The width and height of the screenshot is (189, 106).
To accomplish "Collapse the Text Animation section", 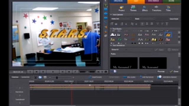I will pyautogui.click(x=111, y=45).
